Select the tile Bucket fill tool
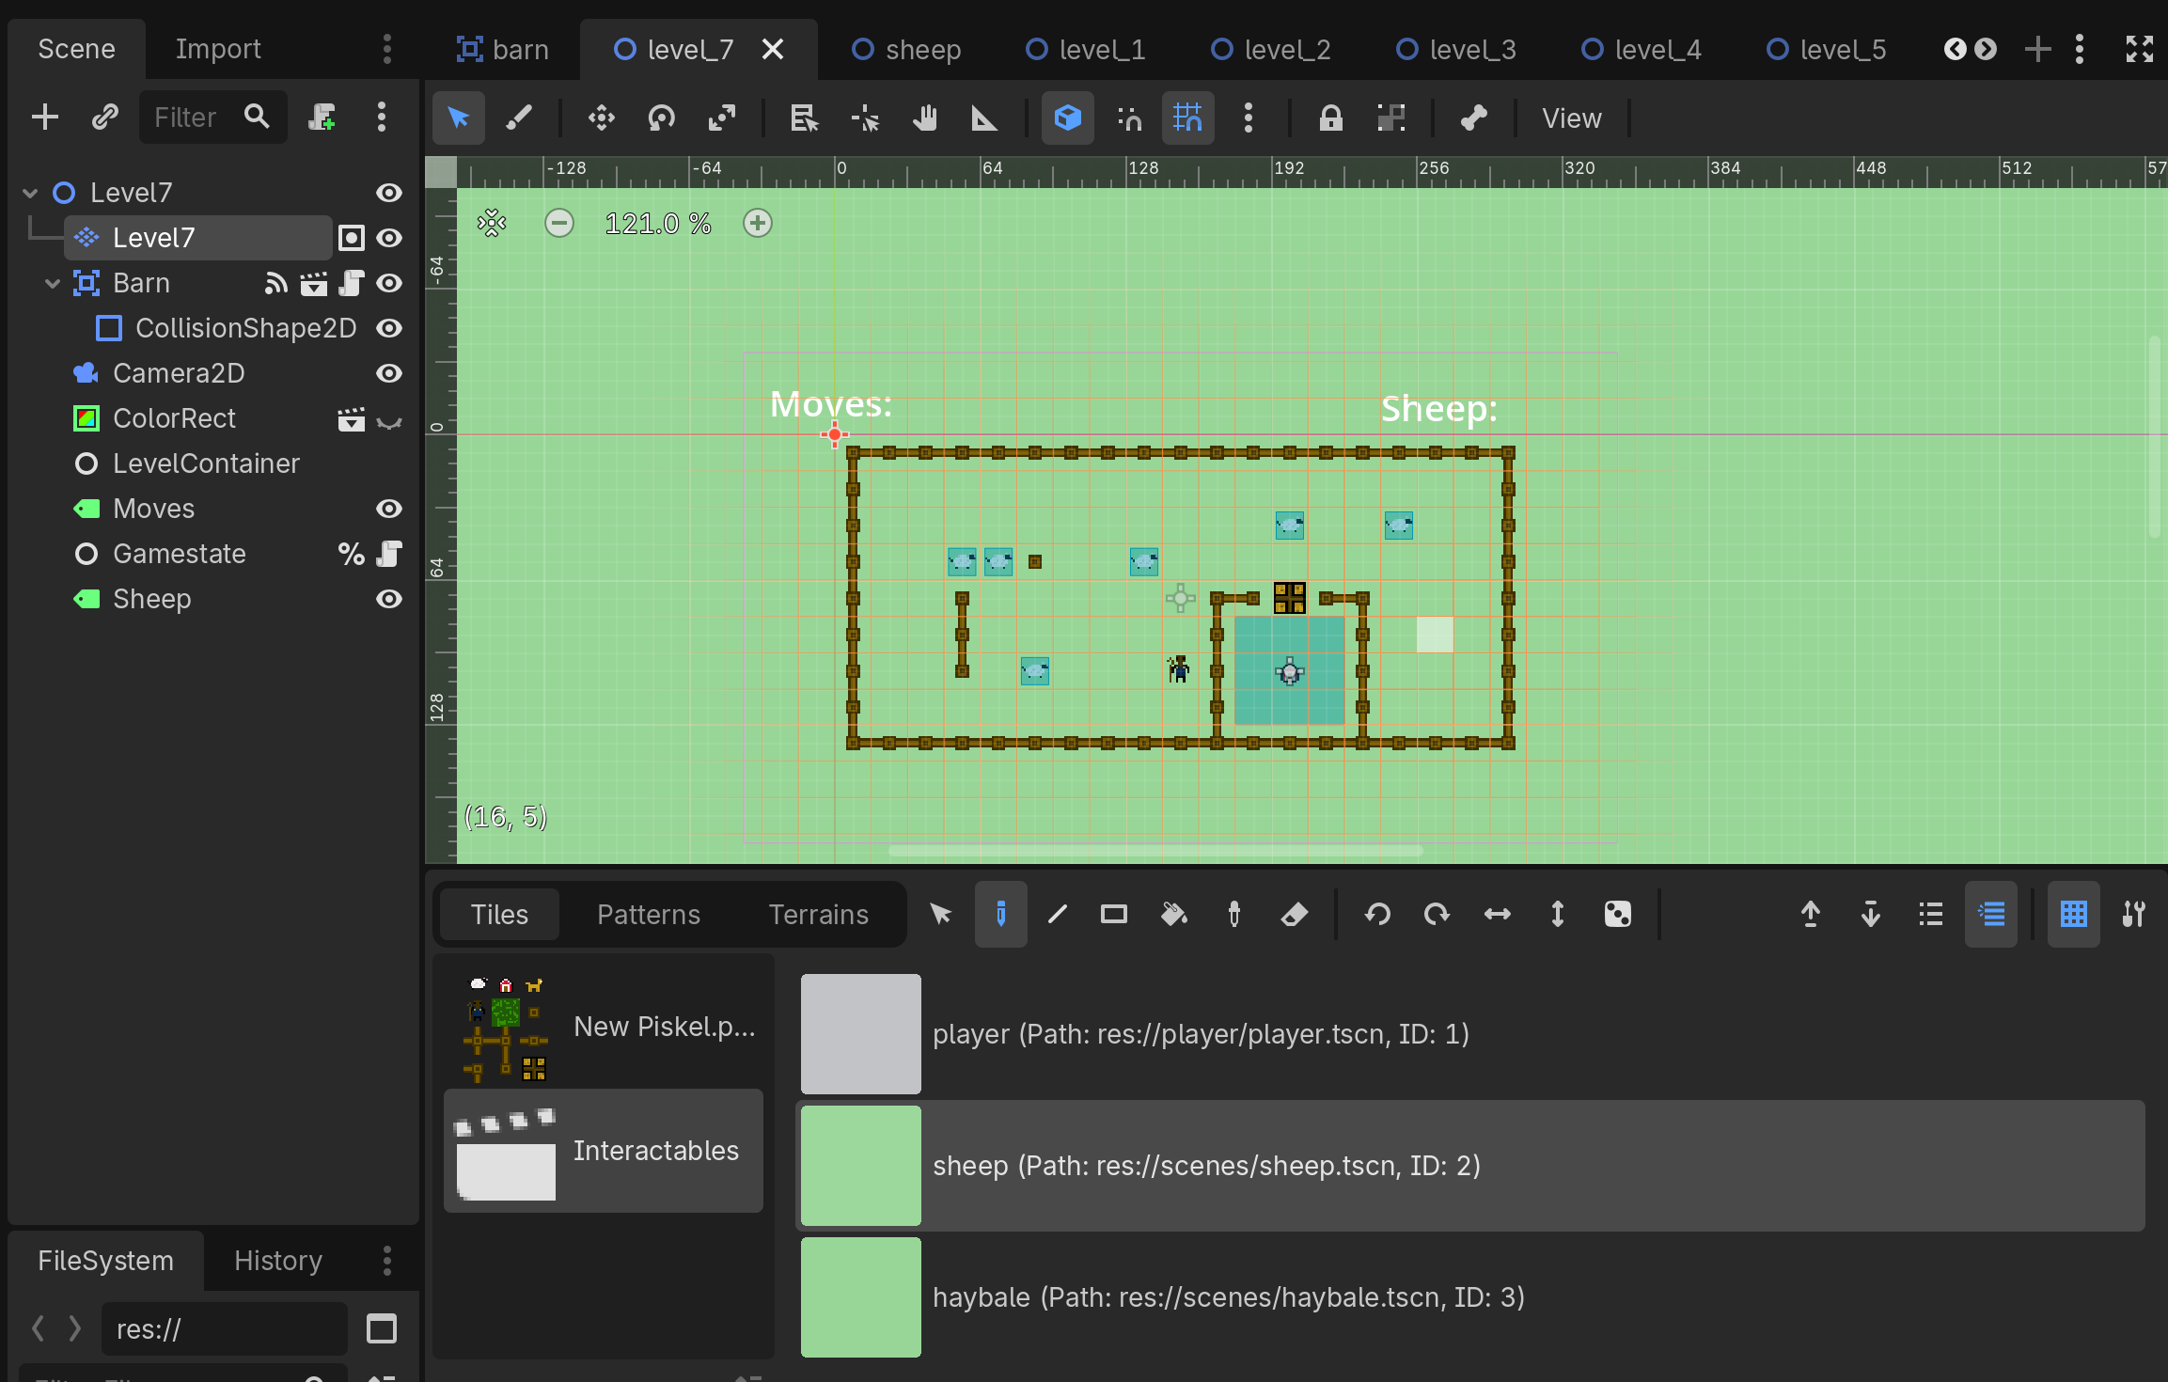The image size is (2168, 1382). [x=1174, y=914]
